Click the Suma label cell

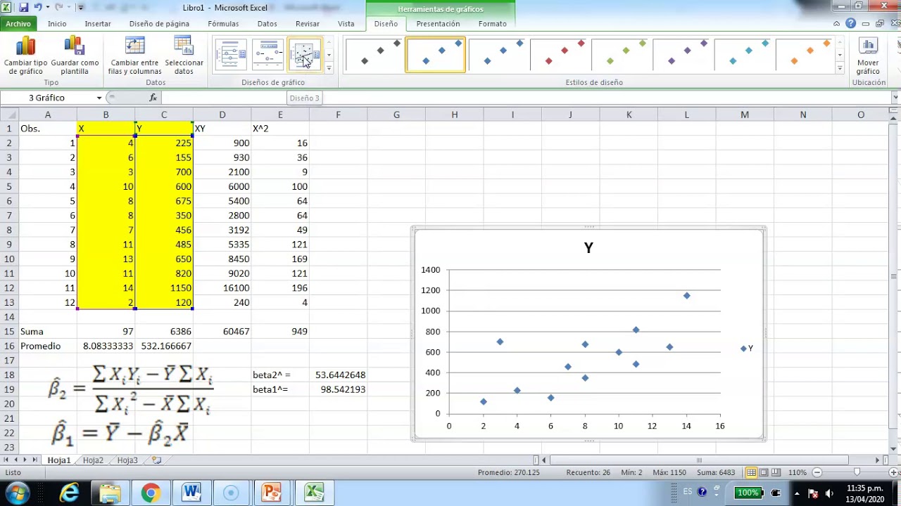pyautogui.click(x=48, y=332)
